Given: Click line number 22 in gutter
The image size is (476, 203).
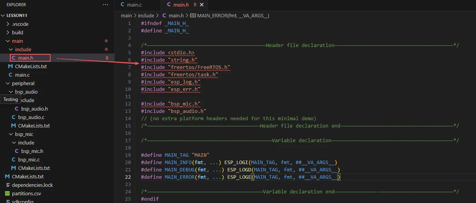Looking at the screenshot, I should click(128, 177).
